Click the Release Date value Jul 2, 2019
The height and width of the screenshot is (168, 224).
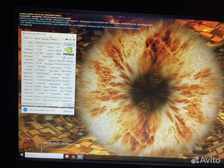click(39, 53)
